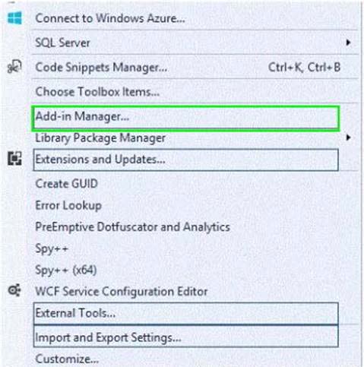The width and height of the screenshot is (364, 367).
Task: Open the Add-in Manager
Action: click(185, 119)
